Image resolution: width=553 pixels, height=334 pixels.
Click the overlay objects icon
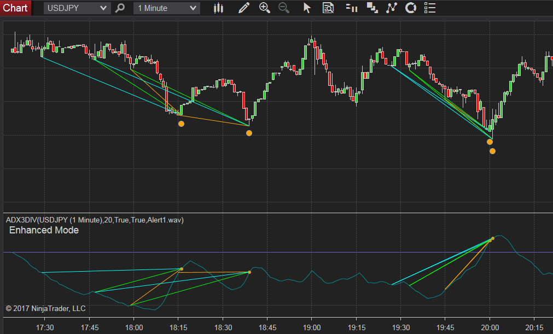(372, 8)
